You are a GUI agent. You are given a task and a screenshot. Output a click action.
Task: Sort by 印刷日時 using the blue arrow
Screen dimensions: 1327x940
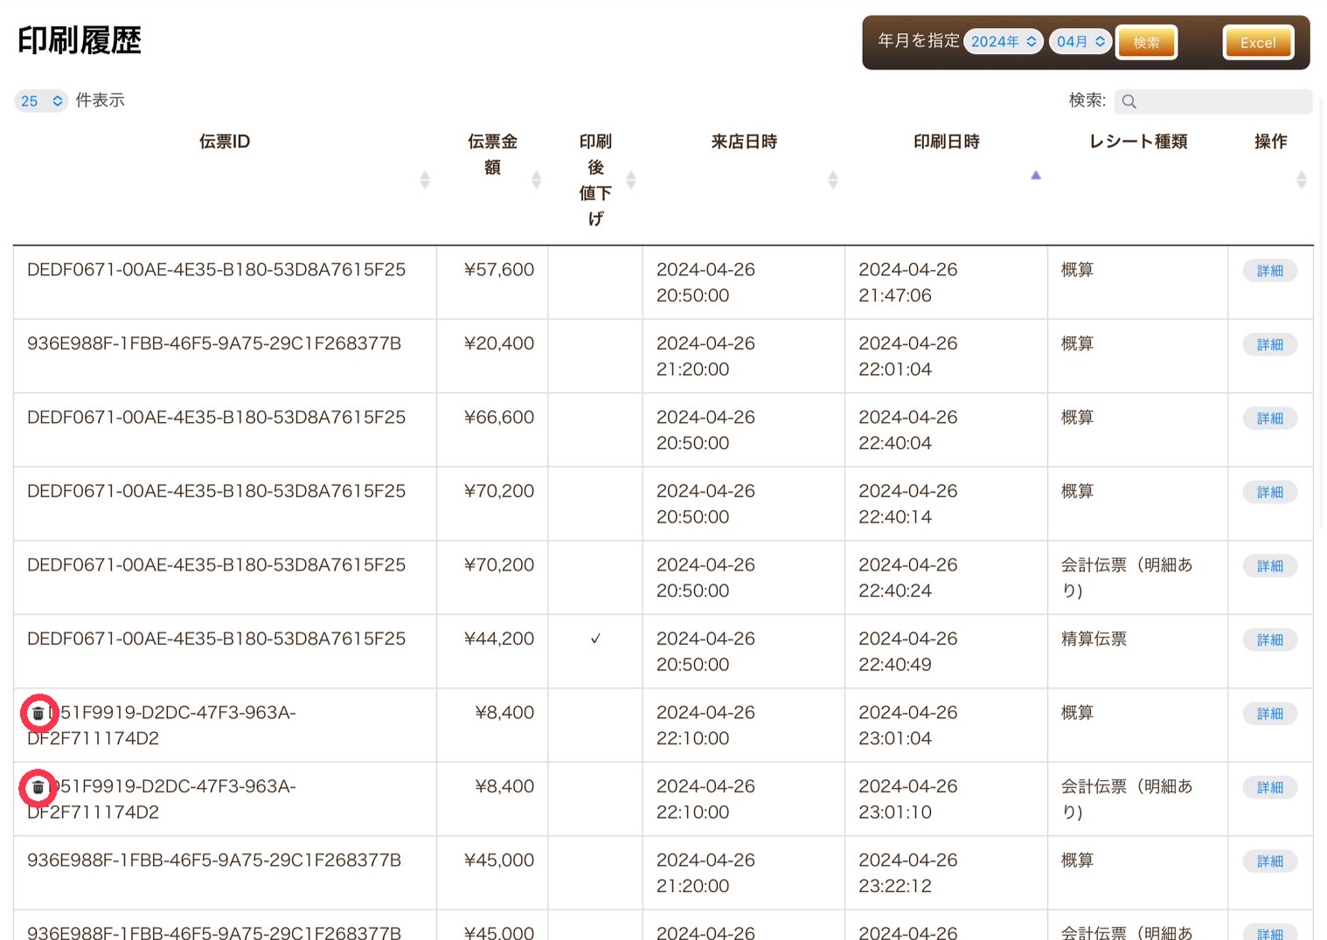1035,176
